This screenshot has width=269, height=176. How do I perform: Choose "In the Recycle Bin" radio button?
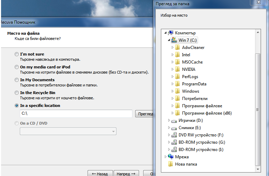tap(16, 93)
